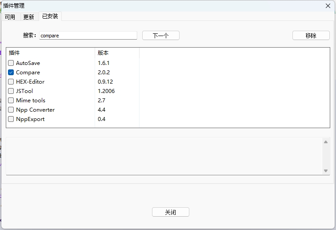The height and width of the screenshot is (230, 336).
Task: Focus the 搜索 input field
Action: pyautogui.click(x=88, y=36)
